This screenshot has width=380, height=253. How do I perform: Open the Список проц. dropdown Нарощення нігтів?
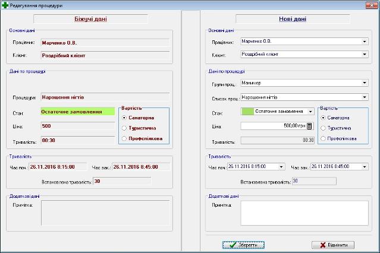click(x=365, y=97)
